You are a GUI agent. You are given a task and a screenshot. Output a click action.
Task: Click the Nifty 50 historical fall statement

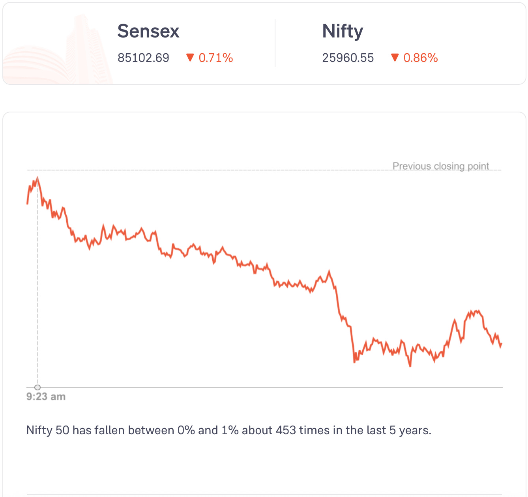228,430
